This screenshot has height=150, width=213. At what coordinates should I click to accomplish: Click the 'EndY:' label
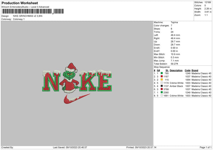157,51
